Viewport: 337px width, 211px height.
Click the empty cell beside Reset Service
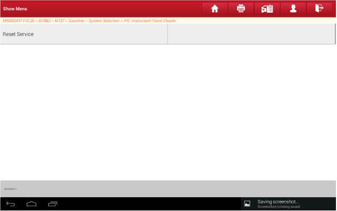pos(251,34)
